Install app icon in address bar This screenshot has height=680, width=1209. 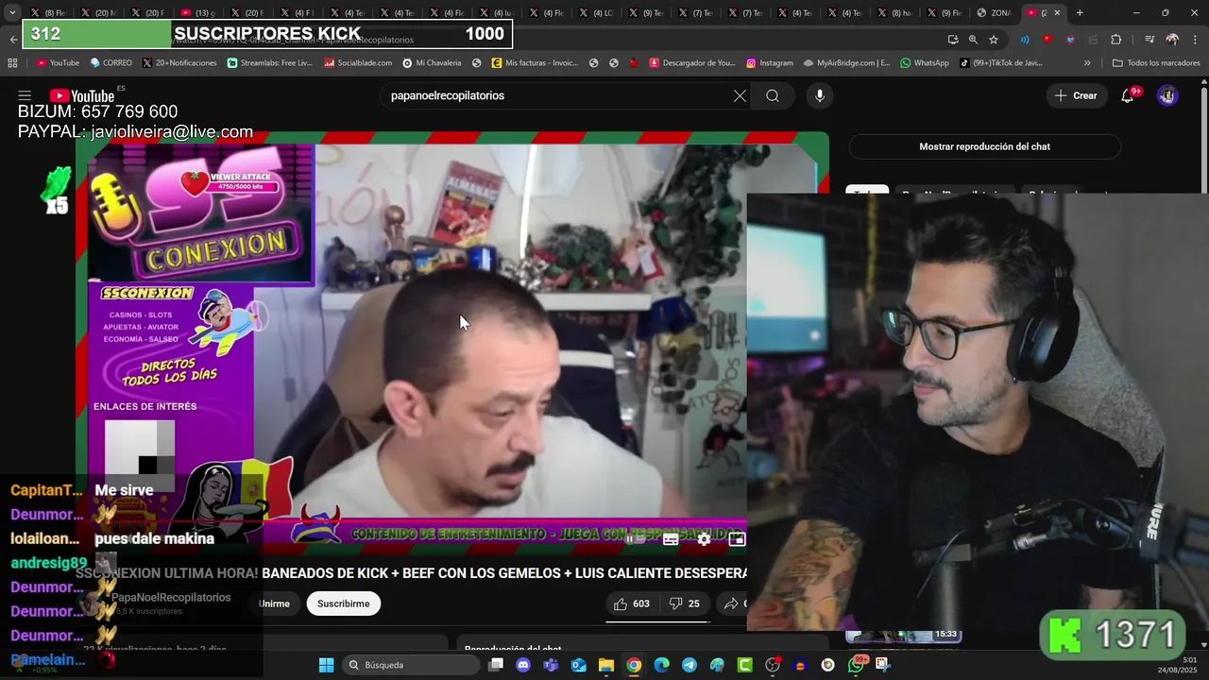952,40
